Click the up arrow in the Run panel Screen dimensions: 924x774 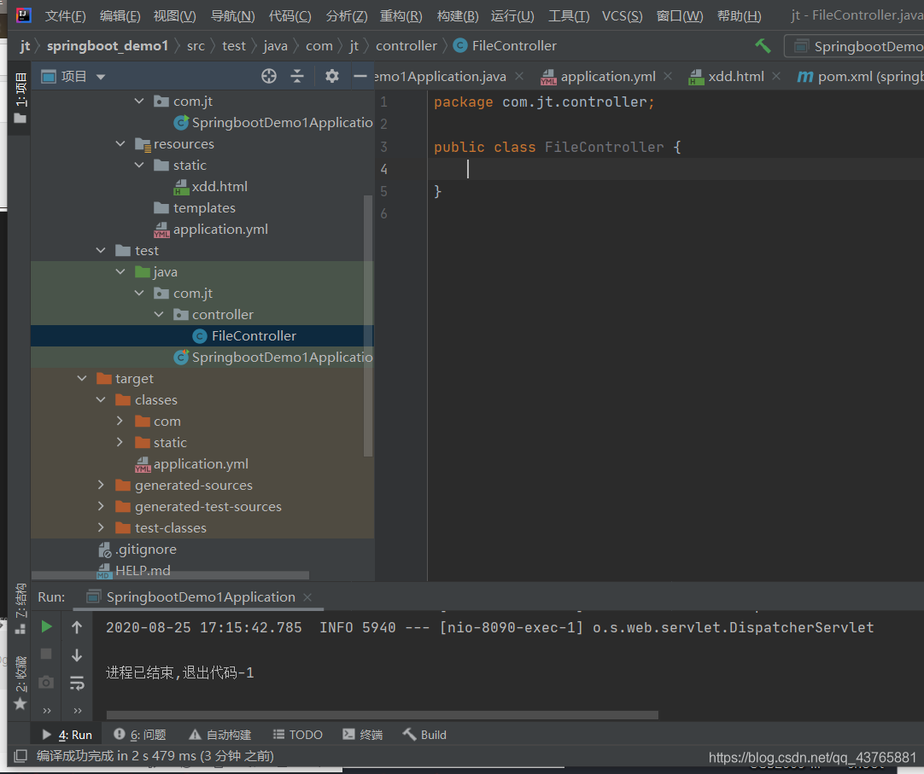coord(77,626)
